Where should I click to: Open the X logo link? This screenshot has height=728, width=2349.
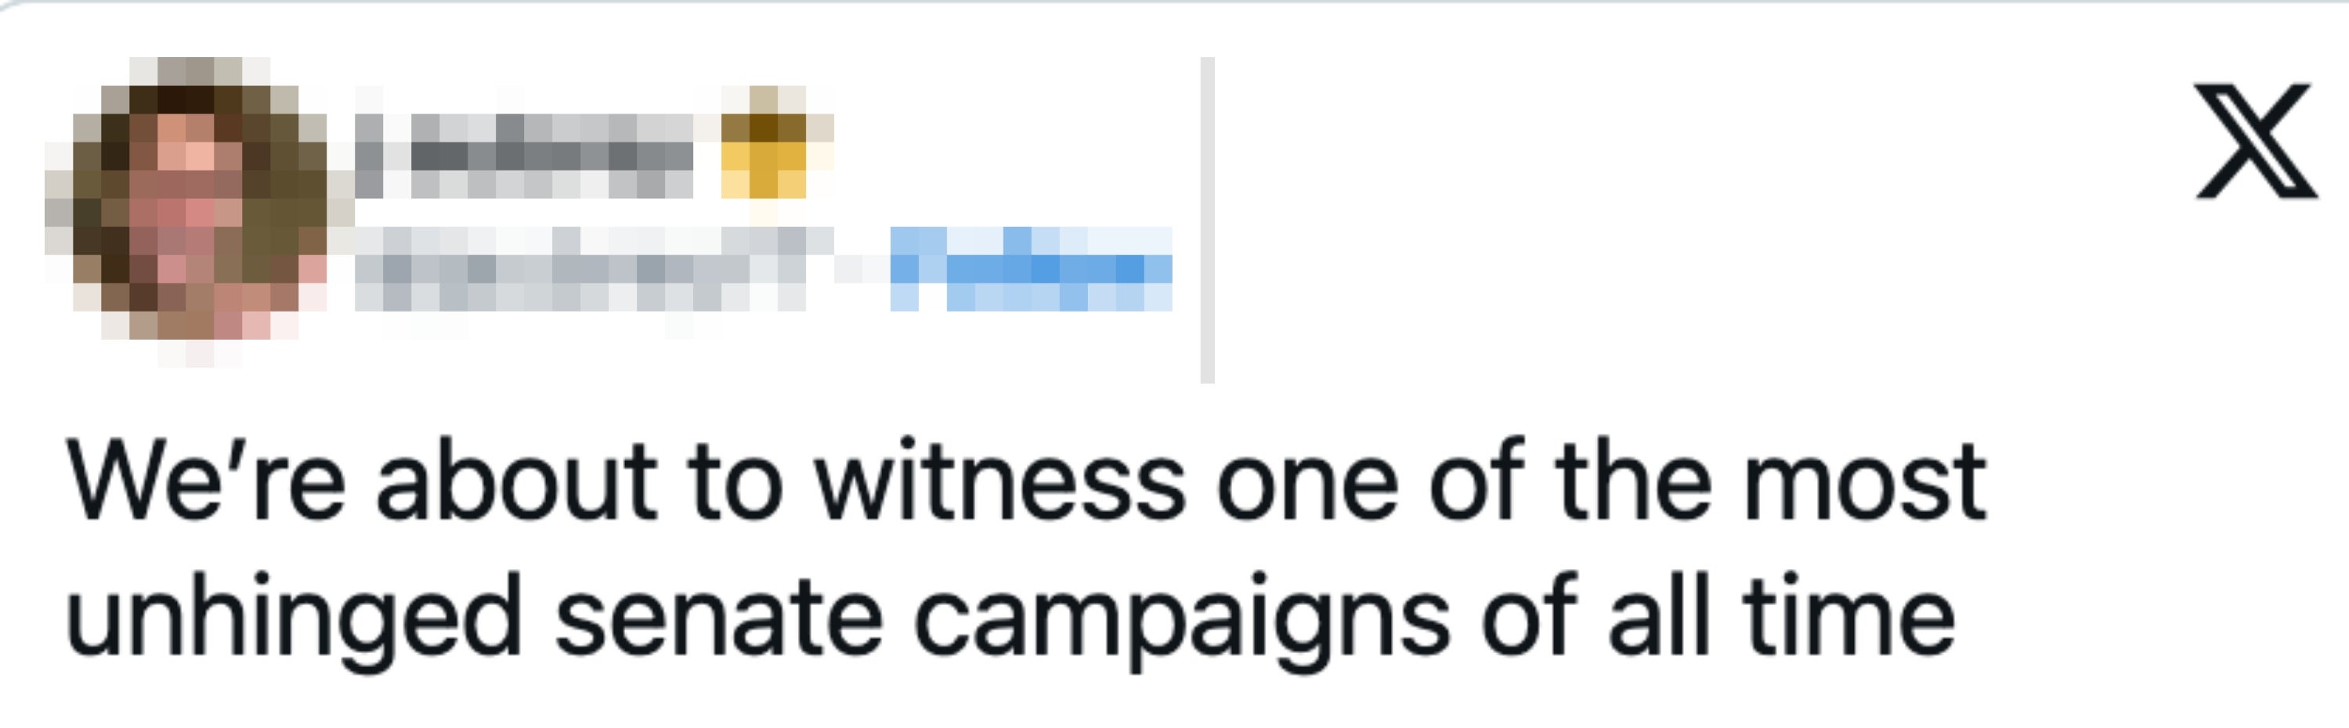click(x=2255, y=140)
